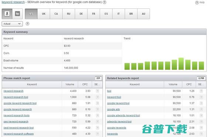Open 'keyword research tools' keyword link

(x=17, y=115)
